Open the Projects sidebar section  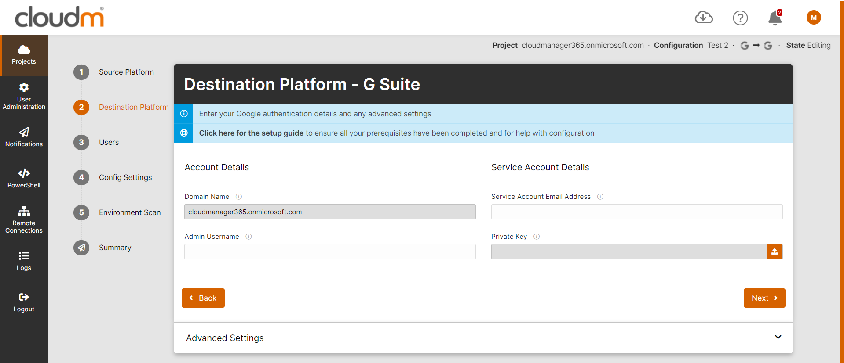pos(24,55)
